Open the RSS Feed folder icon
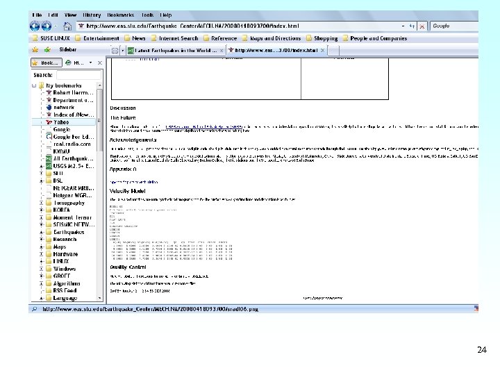This screenshot has height=375, width=500. 49,290
